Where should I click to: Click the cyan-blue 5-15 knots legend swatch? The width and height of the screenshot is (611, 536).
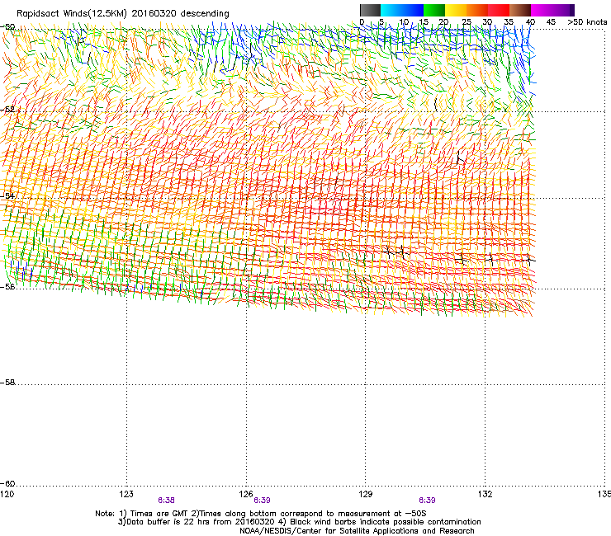pyautogui.click(x=402, y=10)
